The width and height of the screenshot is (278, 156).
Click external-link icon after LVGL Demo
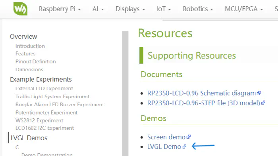184,146
